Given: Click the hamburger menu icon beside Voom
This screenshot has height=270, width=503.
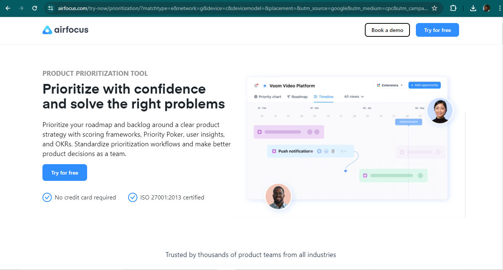Looking at the screenshot, I should click(256, 85).
